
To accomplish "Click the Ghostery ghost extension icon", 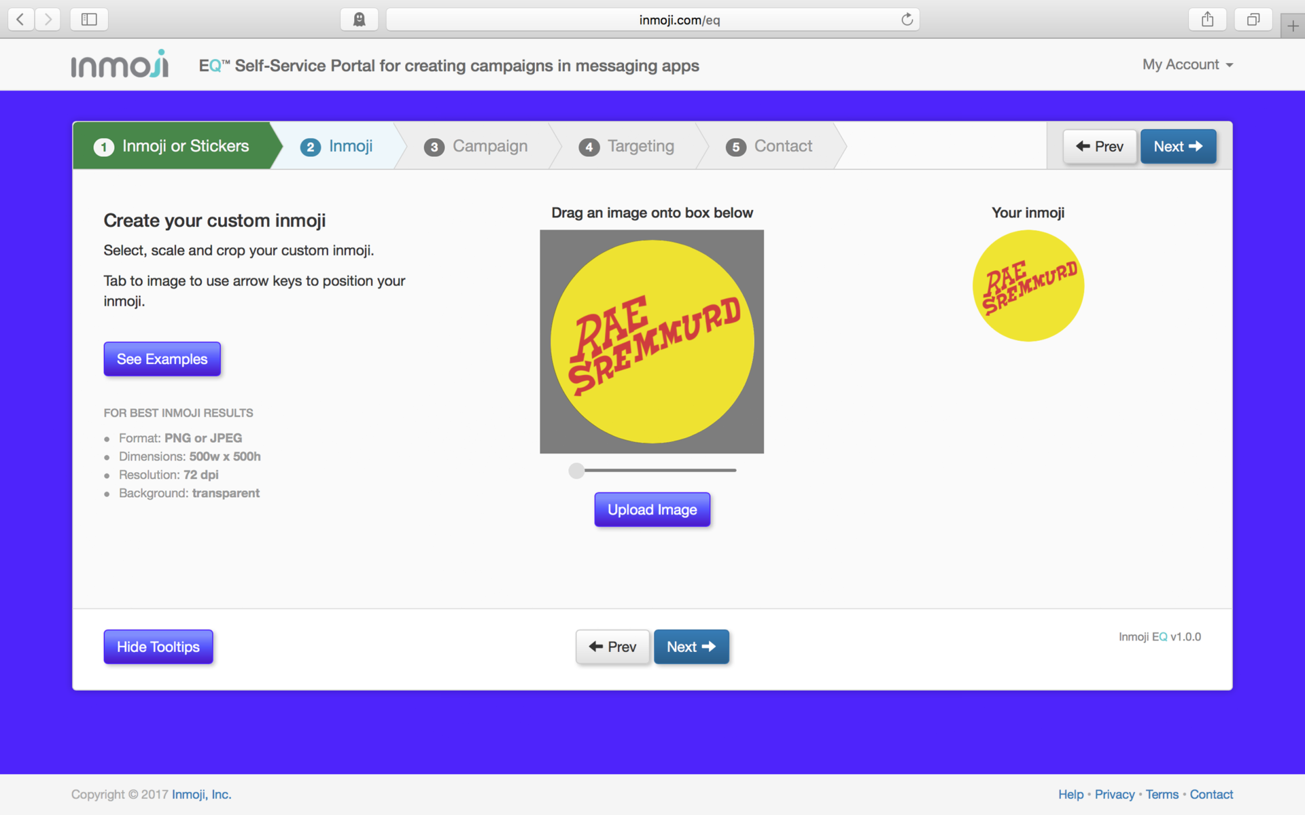I will pos(359,20).
